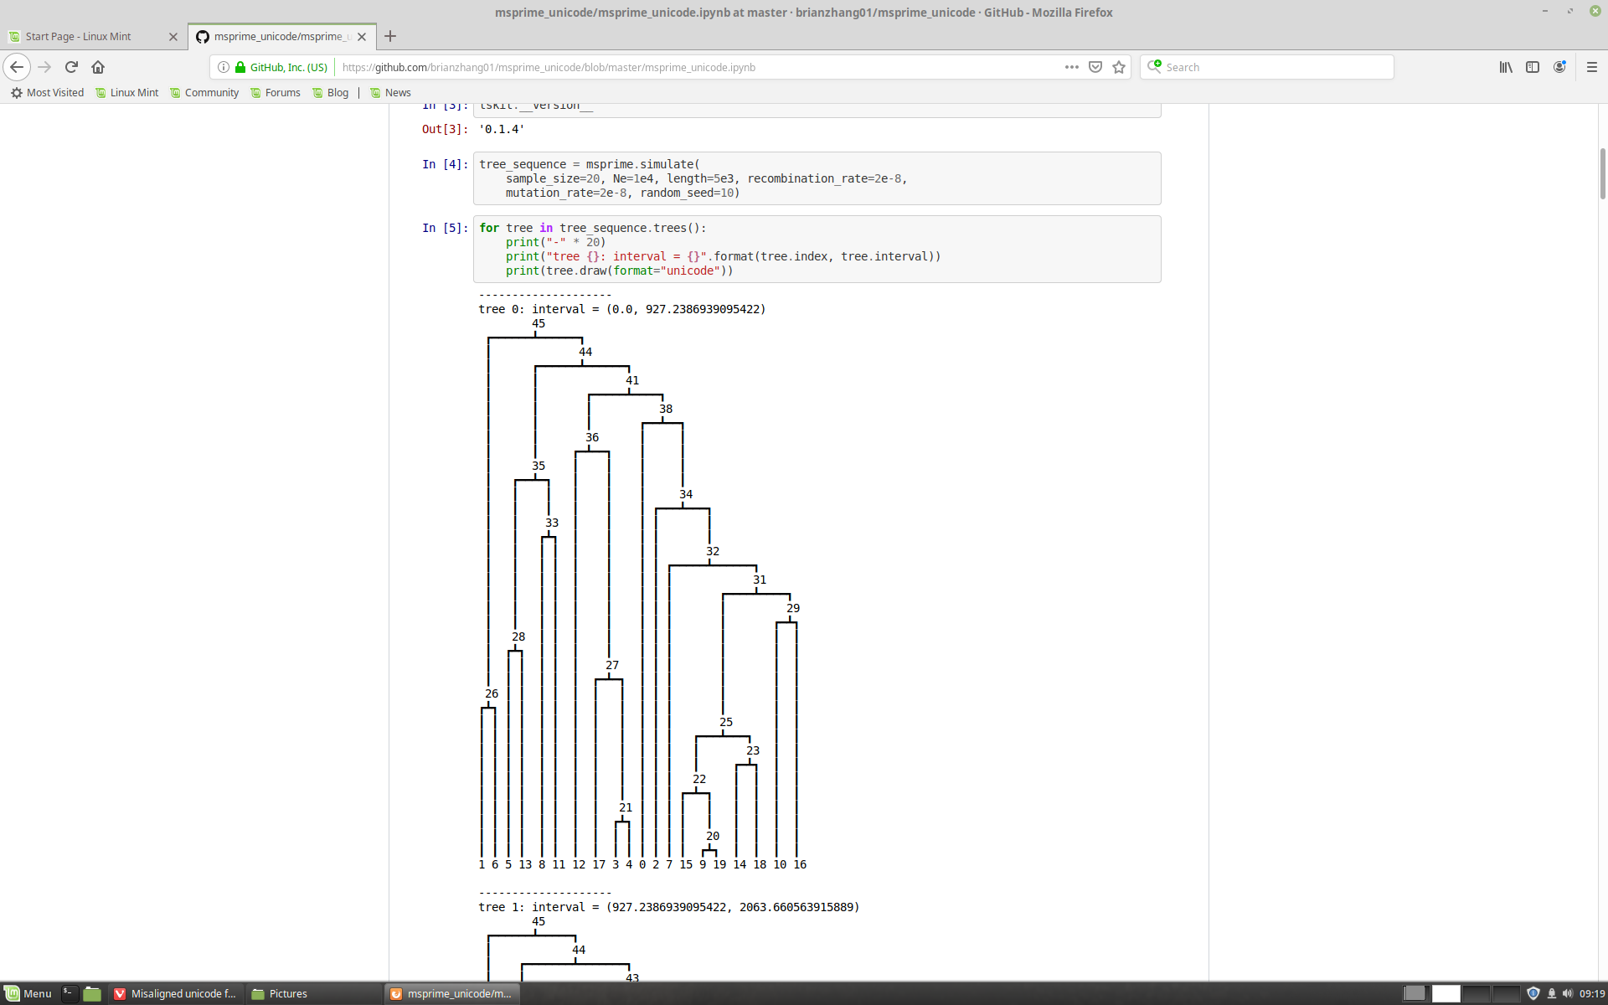1608x1005 pixels.
Task: Adjust volume with the speaker control
Action: 1568,993
